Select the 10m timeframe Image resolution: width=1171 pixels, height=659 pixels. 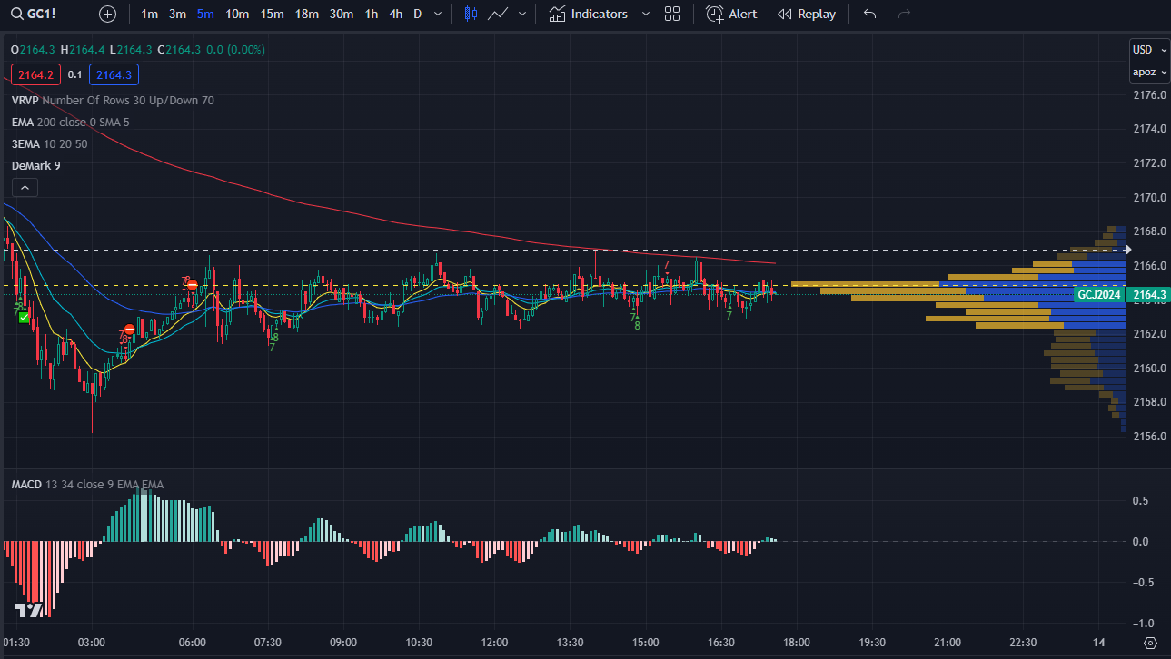click(237, 14)
